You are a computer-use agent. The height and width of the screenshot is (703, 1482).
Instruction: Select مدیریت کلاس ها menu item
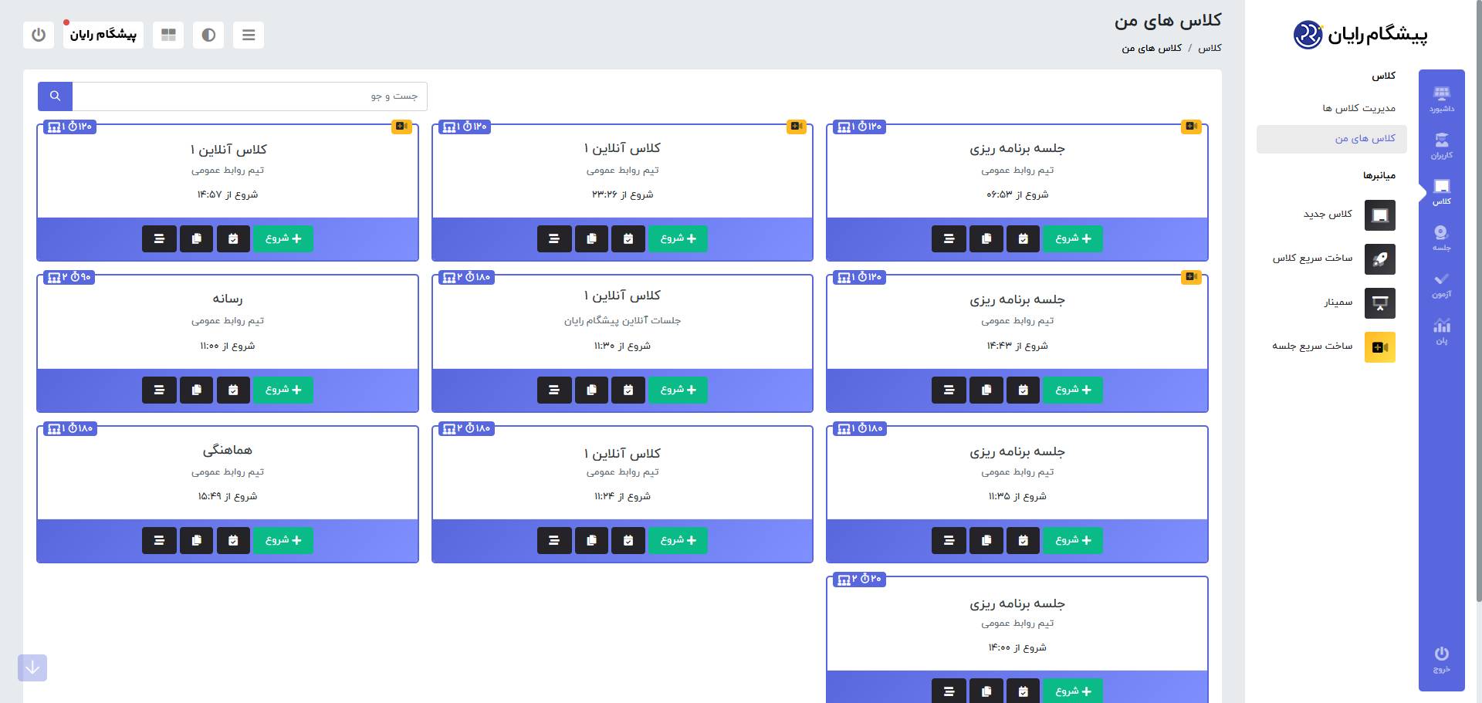(1358, 108)
